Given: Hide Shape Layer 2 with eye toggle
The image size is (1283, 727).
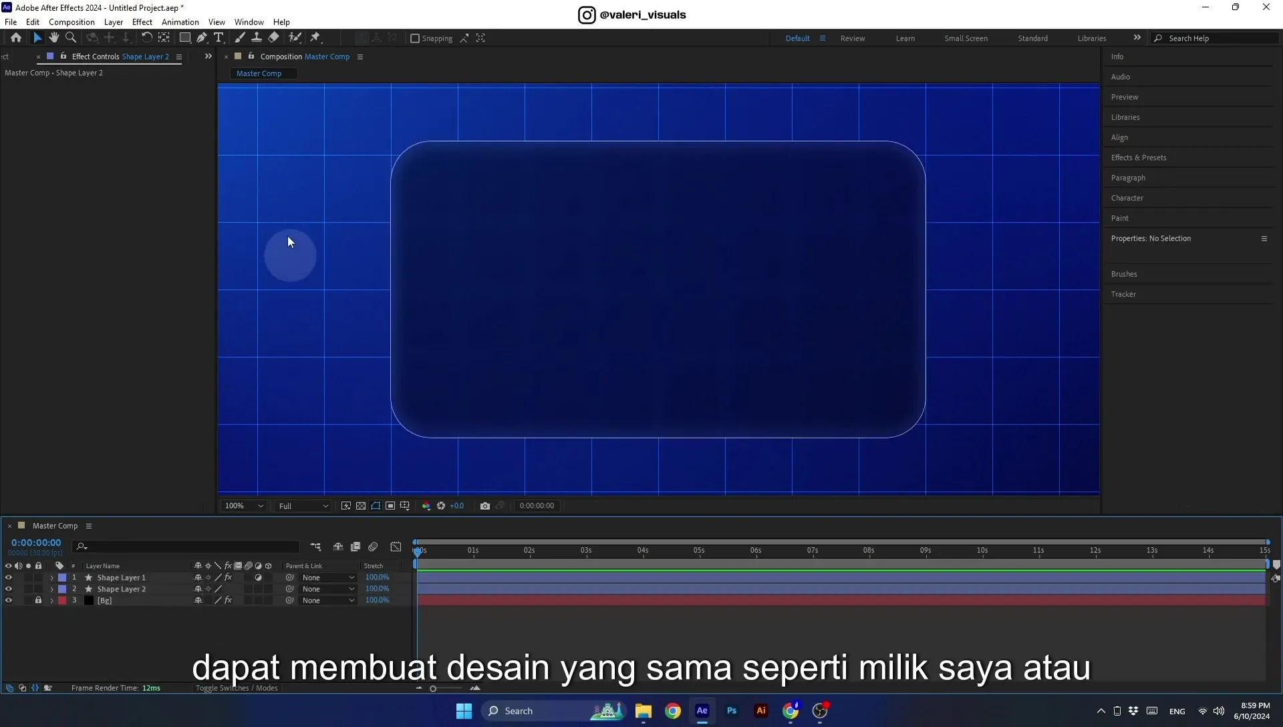Looking at the screenshot, I should coord(9,589).
